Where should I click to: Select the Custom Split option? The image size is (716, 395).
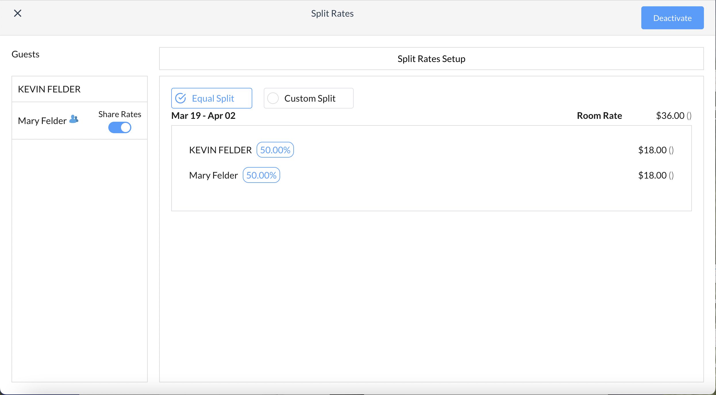point(309,98)
